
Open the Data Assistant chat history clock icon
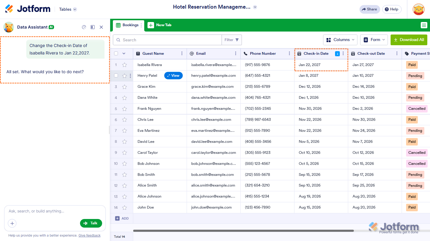tap(84, 27)
